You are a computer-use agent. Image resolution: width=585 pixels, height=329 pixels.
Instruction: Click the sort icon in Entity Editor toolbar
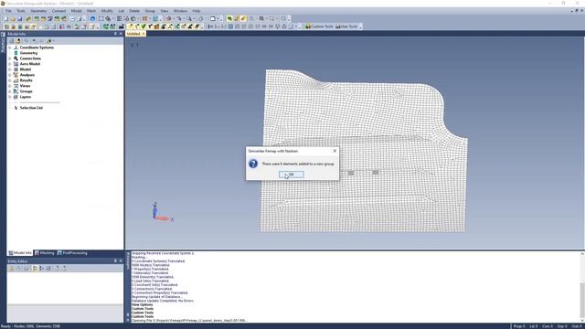tap(41, 268)
